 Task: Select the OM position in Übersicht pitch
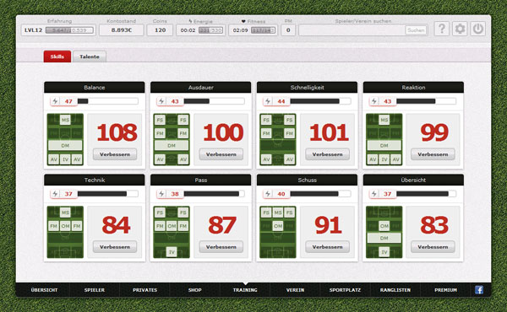(x=384, y=226)
